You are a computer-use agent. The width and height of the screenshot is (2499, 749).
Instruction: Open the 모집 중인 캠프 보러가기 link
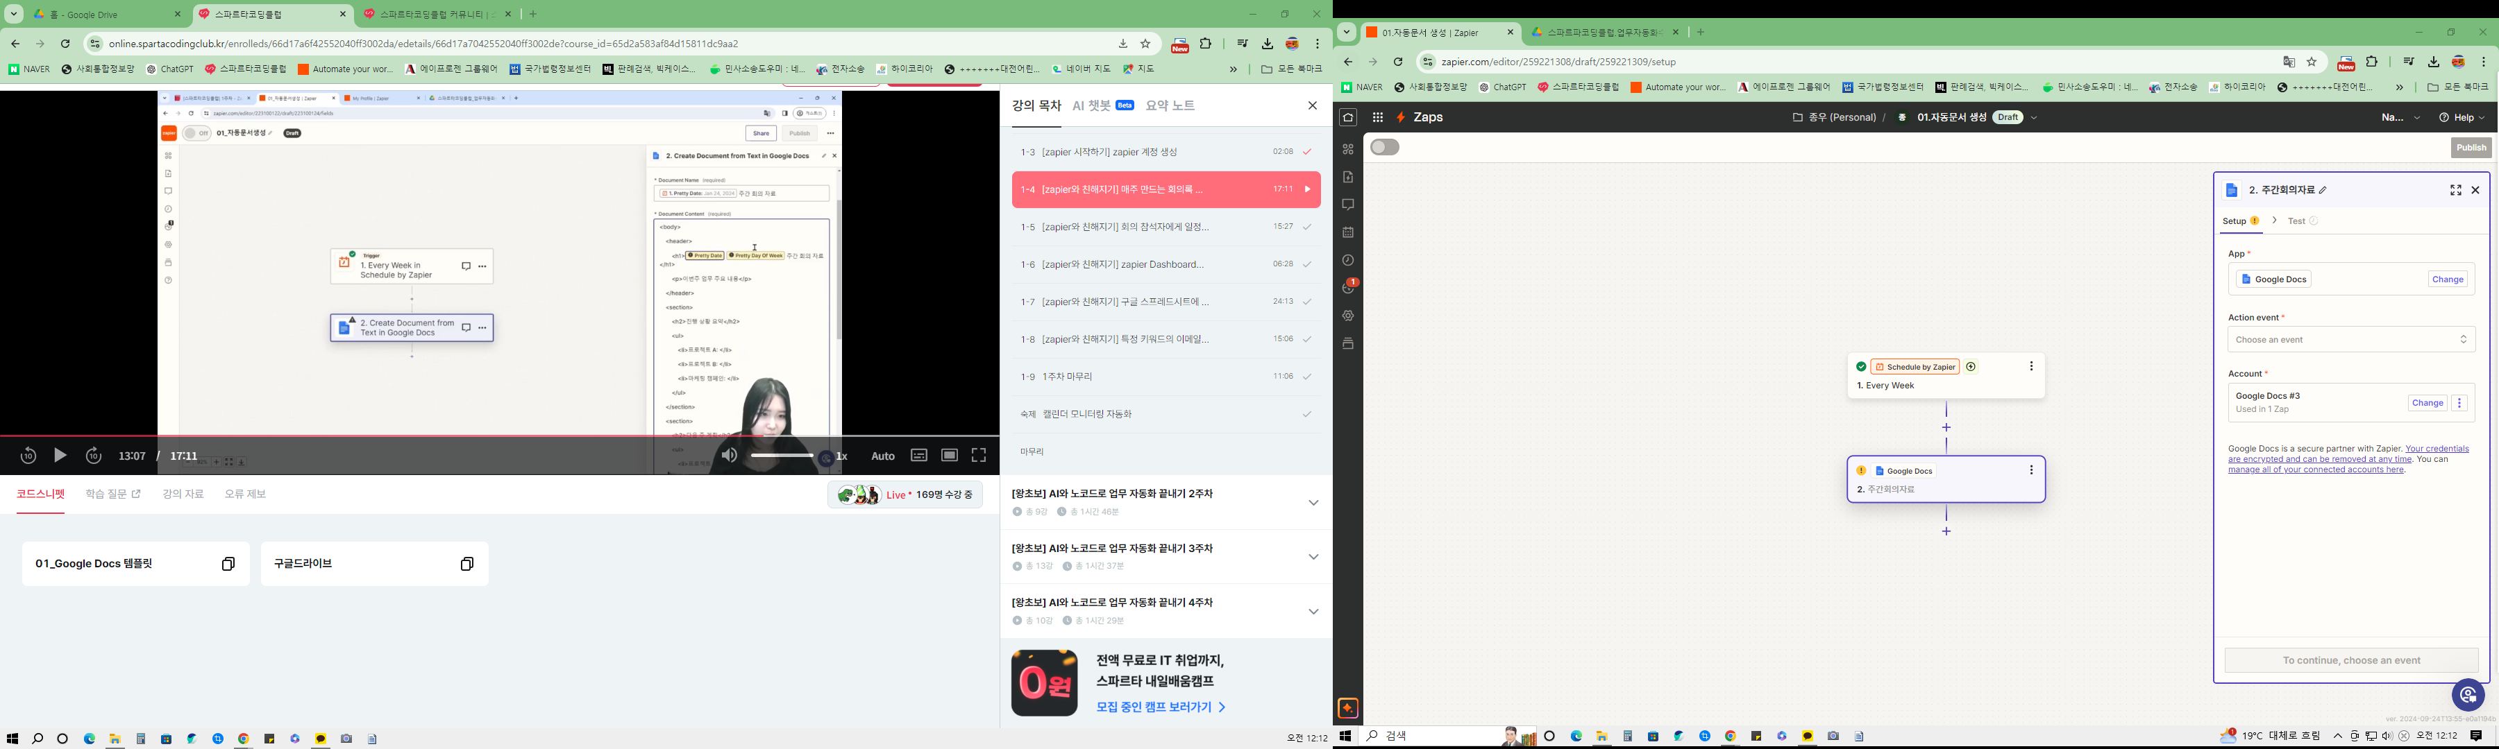click(1160, 707)
